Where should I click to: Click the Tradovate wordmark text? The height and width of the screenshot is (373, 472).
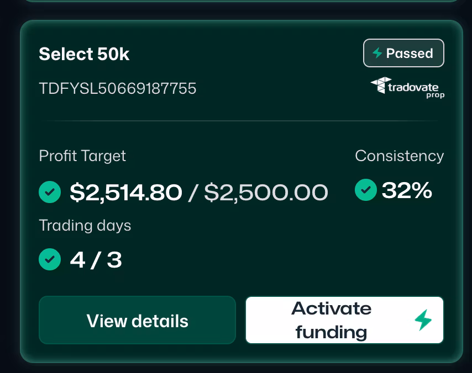[x=413, y=87]
